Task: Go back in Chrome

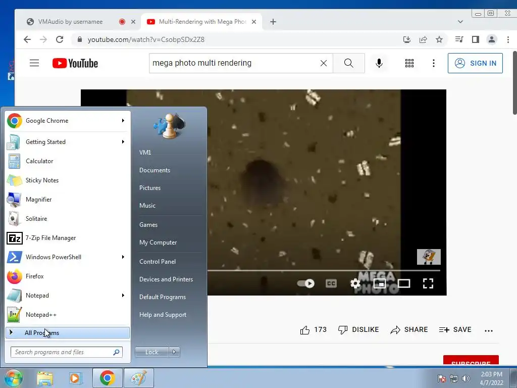Action: point(27,39)
